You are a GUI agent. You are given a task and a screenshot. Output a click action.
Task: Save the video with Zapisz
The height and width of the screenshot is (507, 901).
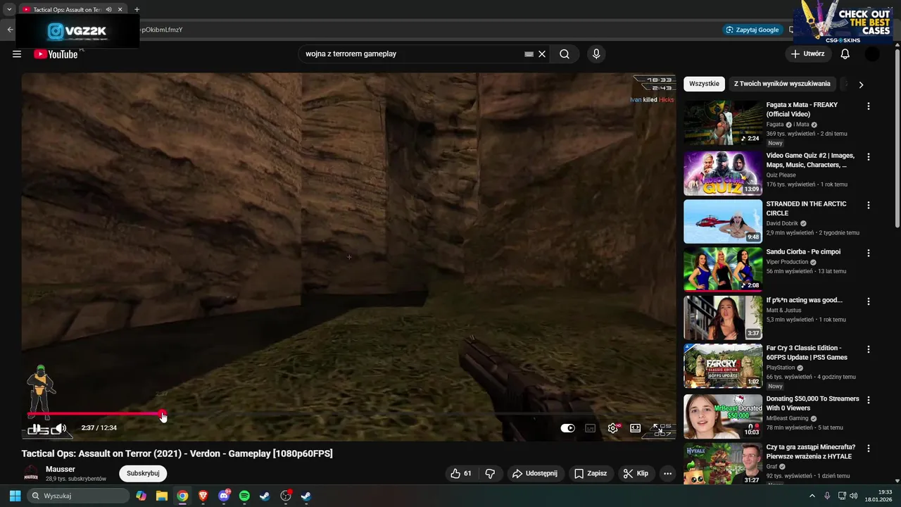tap(590, 473)
